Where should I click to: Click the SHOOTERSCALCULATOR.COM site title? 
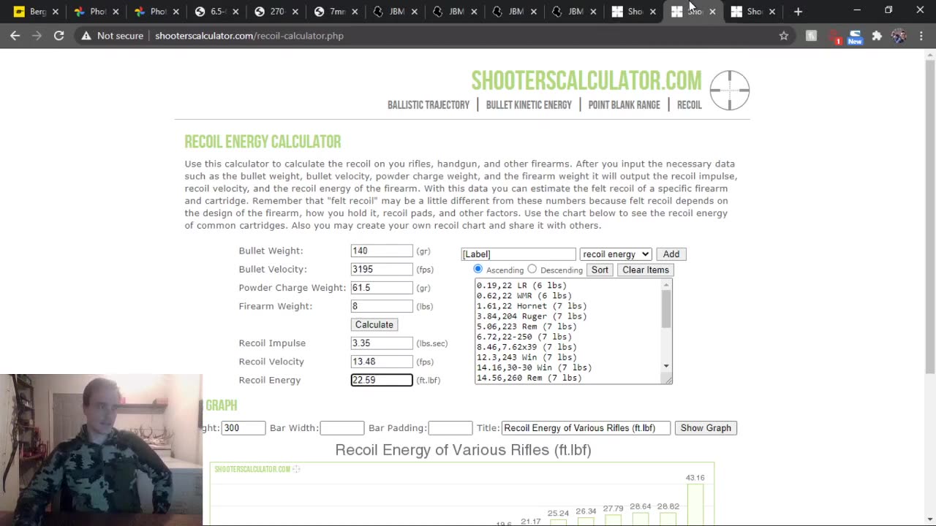586,80
